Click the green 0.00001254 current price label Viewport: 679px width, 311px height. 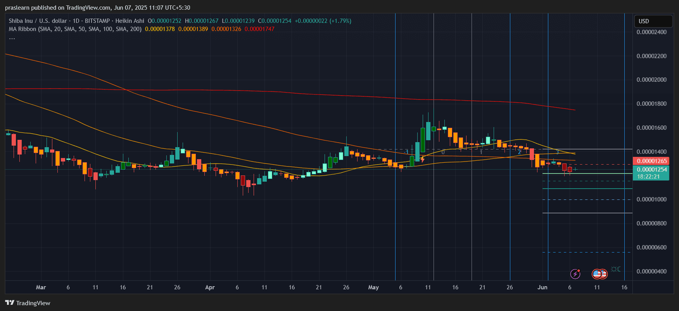(x=651, y=170)
